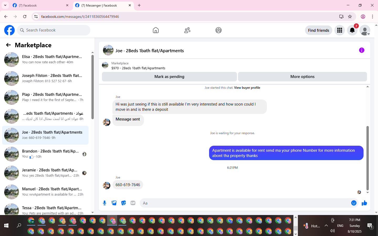Open the Jeramie conversation
Viewport: 378px width, 236px height.
tap(45, 173)
